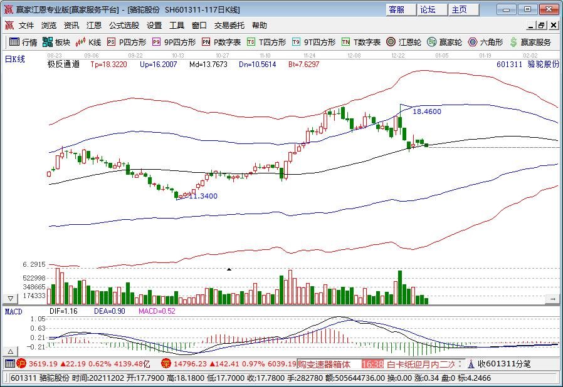Click the Bt=7.6297 value

pos(304,64)
